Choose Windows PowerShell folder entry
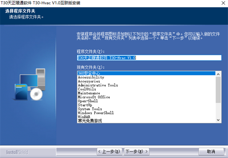This screenshot has height=158, width=228. click(146, 113)
